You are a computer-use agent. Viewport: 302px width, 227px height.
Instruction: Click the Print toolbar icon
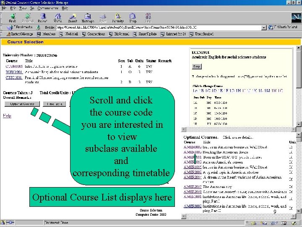[x=103, y=16]
